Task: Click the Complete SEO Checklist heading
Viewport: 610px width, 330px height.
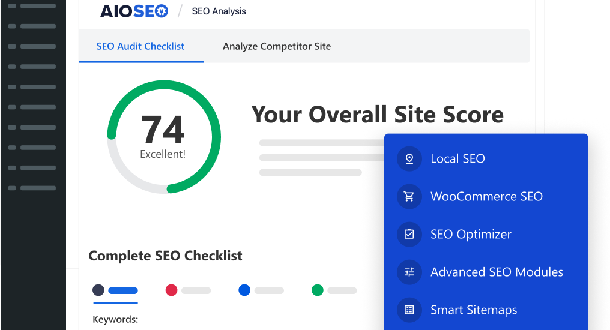Action: pyautogui.click(x=165, y=256)
